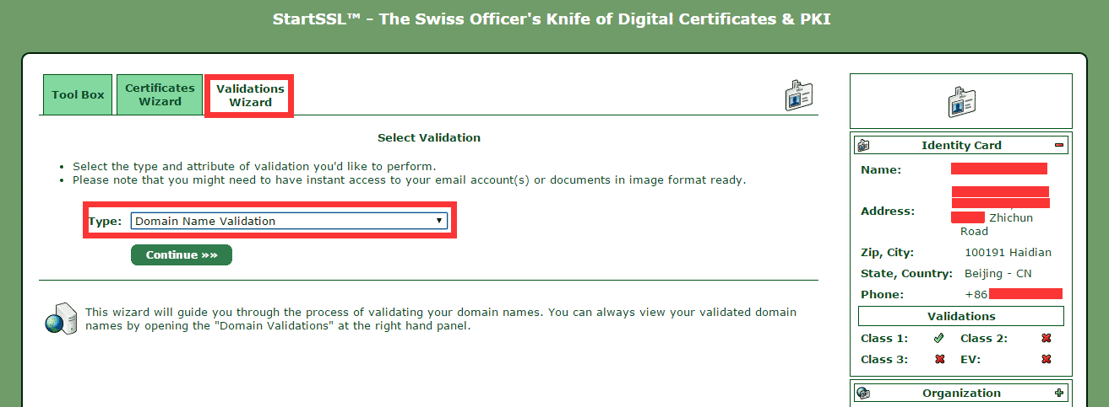Open the Tool Box tab

tap(78, 95)
